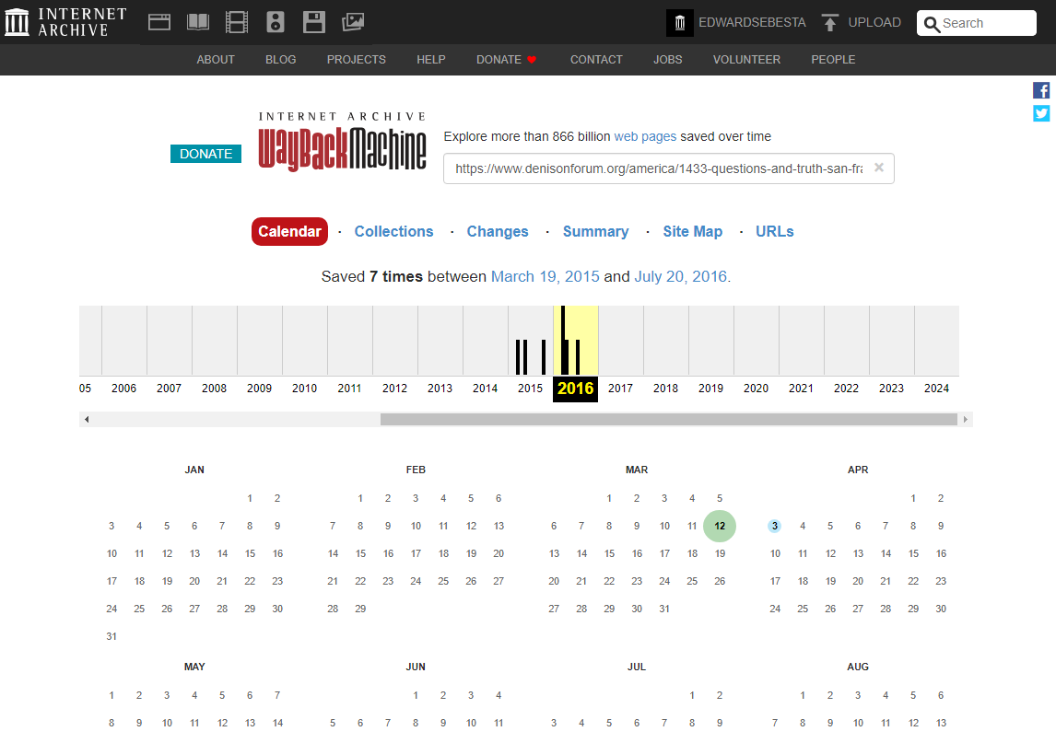Select highlighted year 2016 on timeline
This screenshot has height=743, width=1056.
(575, 389)
